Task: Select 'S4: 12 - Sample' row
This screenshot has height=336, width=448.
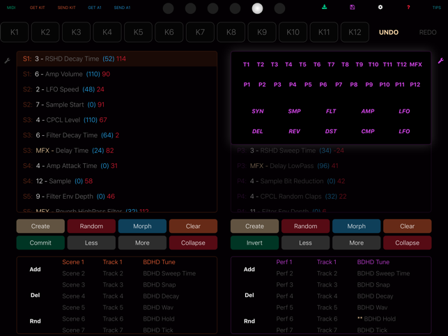Action: click(x=117, y=181)
